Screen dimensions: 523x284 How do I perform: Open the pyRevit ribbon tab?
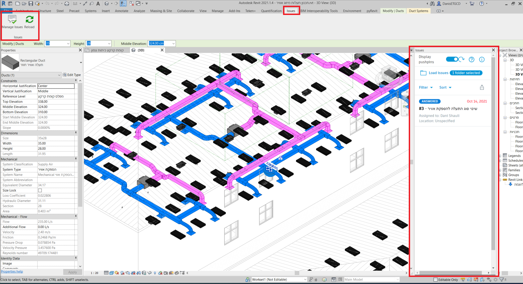372,11
